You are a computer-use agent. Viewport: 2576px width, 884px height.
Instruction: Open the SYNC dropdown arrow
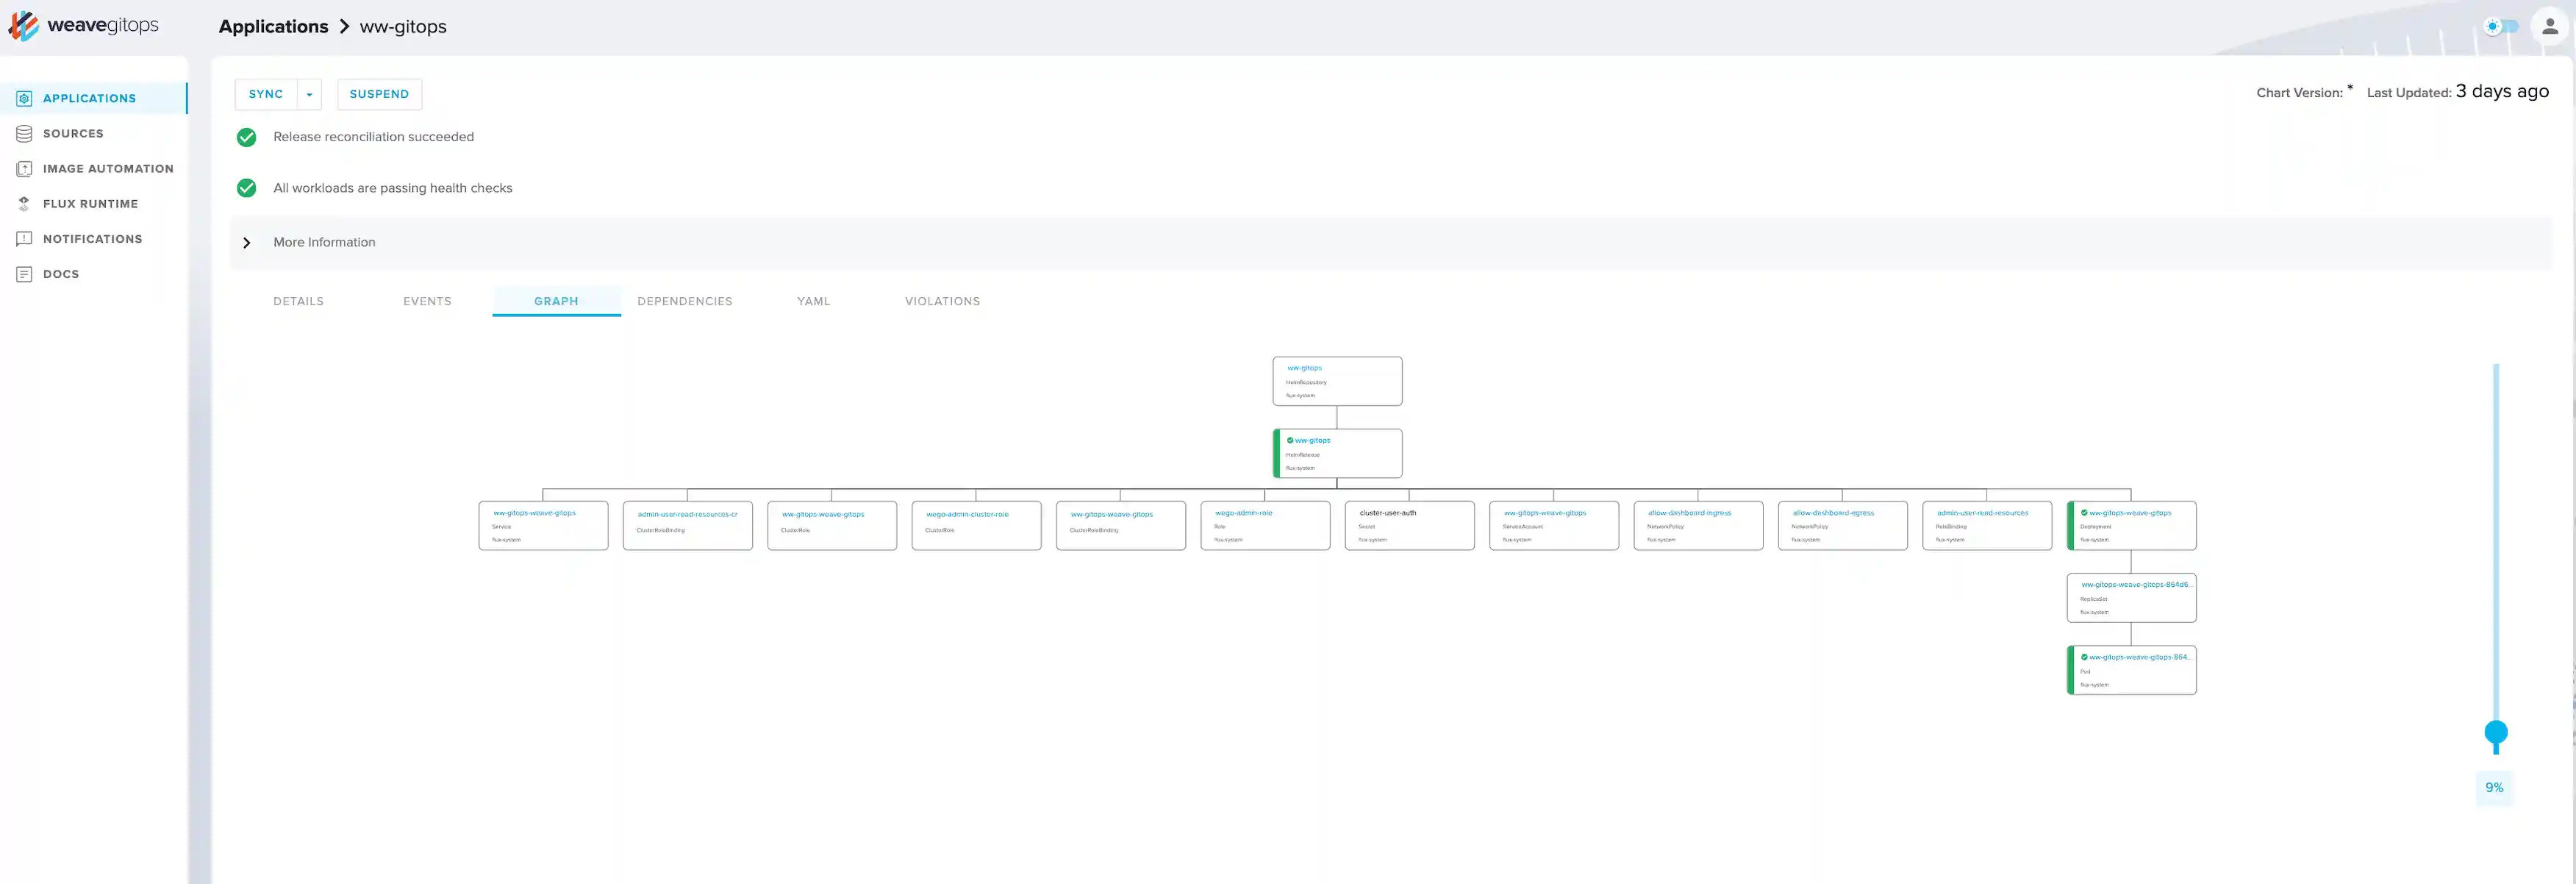309,94
